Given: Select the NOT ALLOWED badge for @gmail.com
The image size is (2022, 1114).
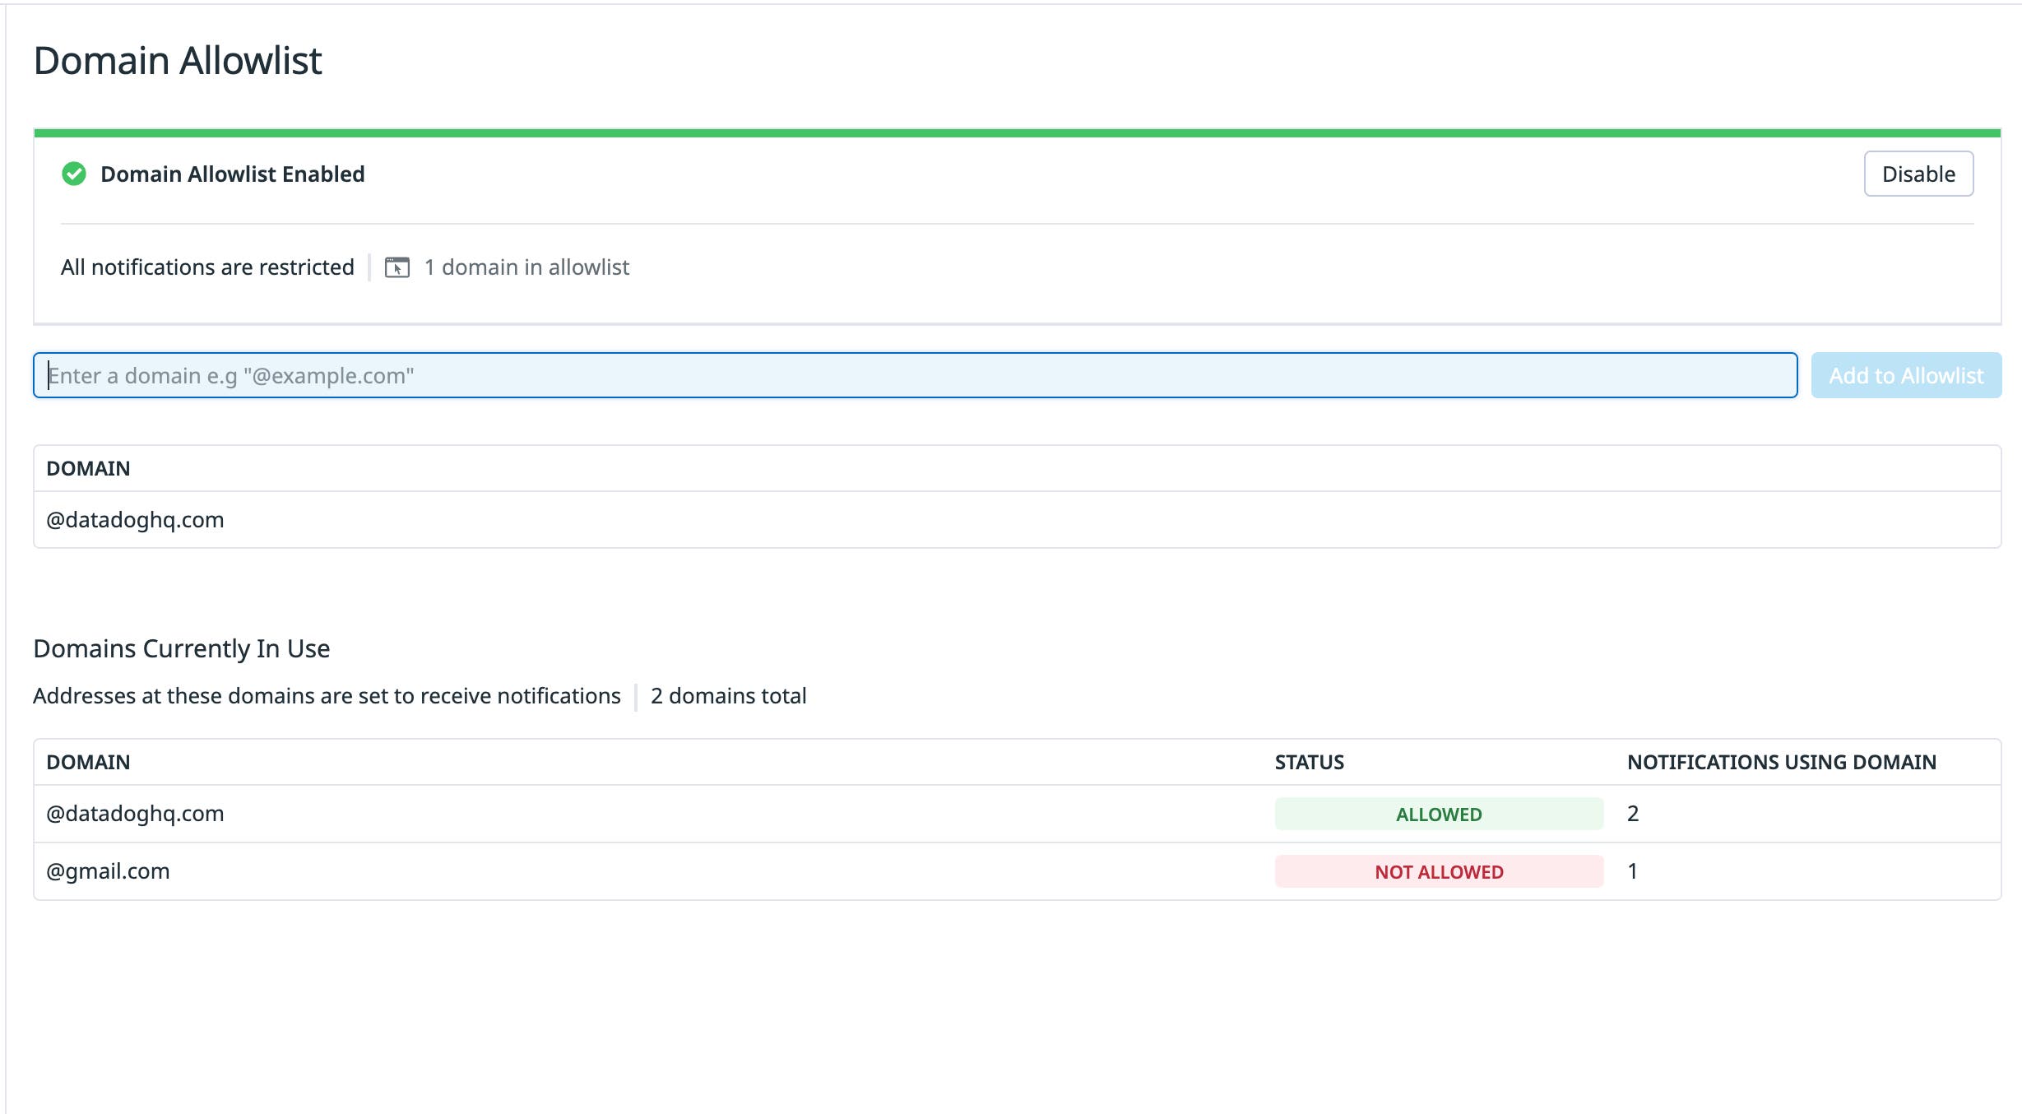Looking at the screenshot, I should [1438, 871].
